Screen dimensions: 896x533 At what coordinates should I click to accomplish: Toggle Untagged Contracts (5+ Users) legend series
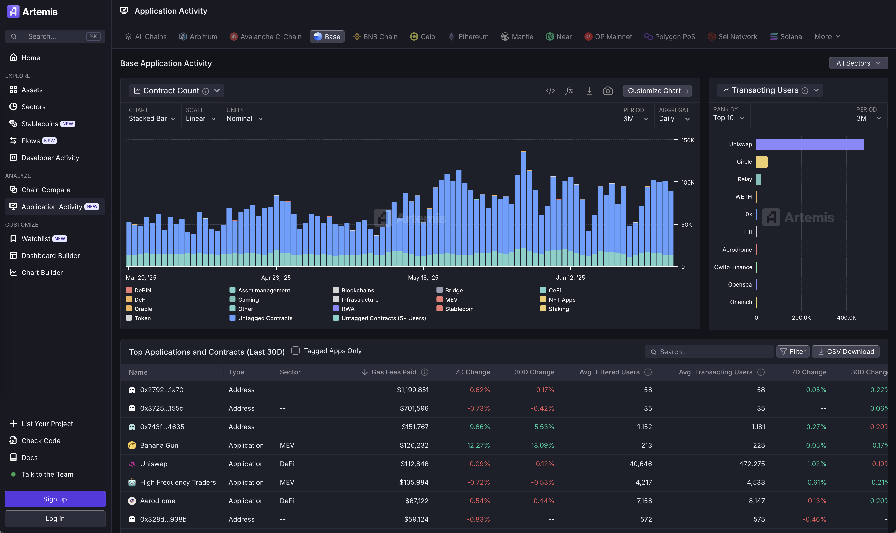[x=379, y=318]
